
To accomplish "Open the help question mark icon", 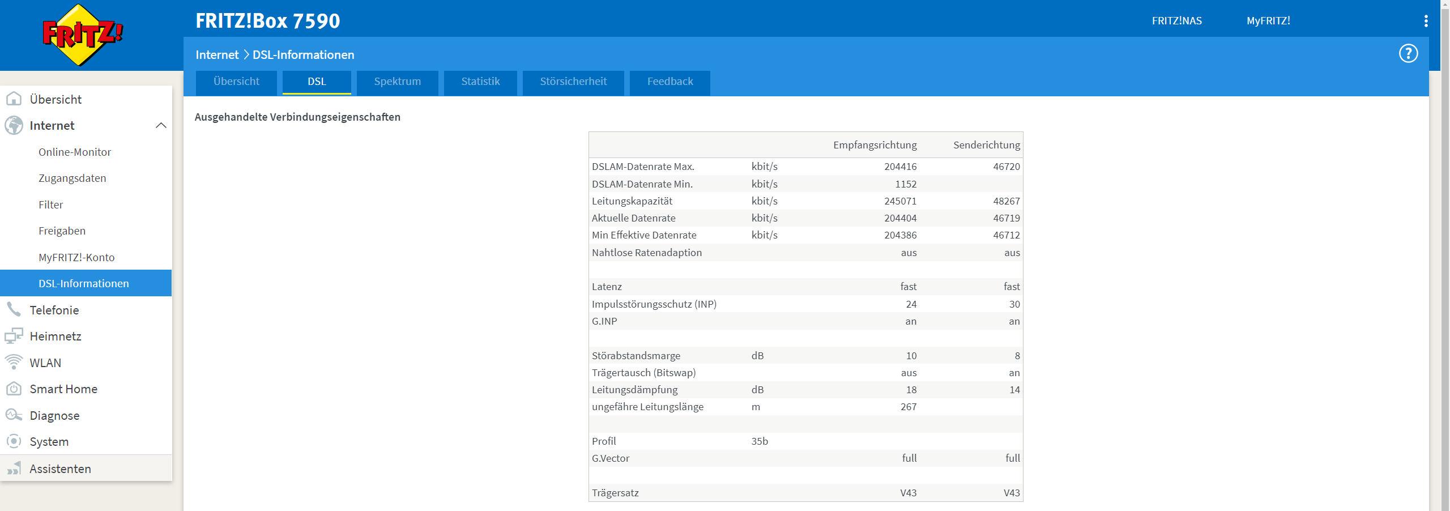I will pos(1408,53).
